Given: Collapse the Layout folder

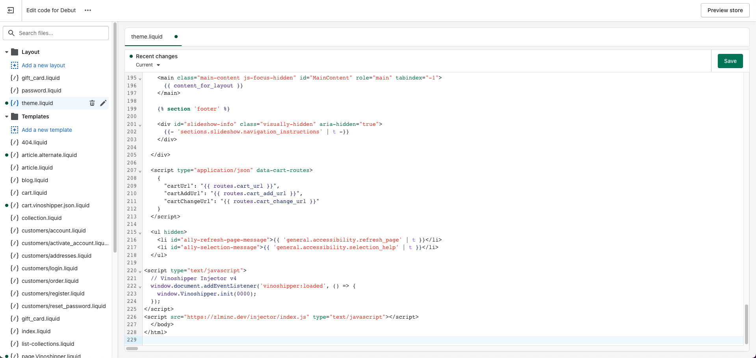Looking at the screenshot, I should click(x=7, y=52).
